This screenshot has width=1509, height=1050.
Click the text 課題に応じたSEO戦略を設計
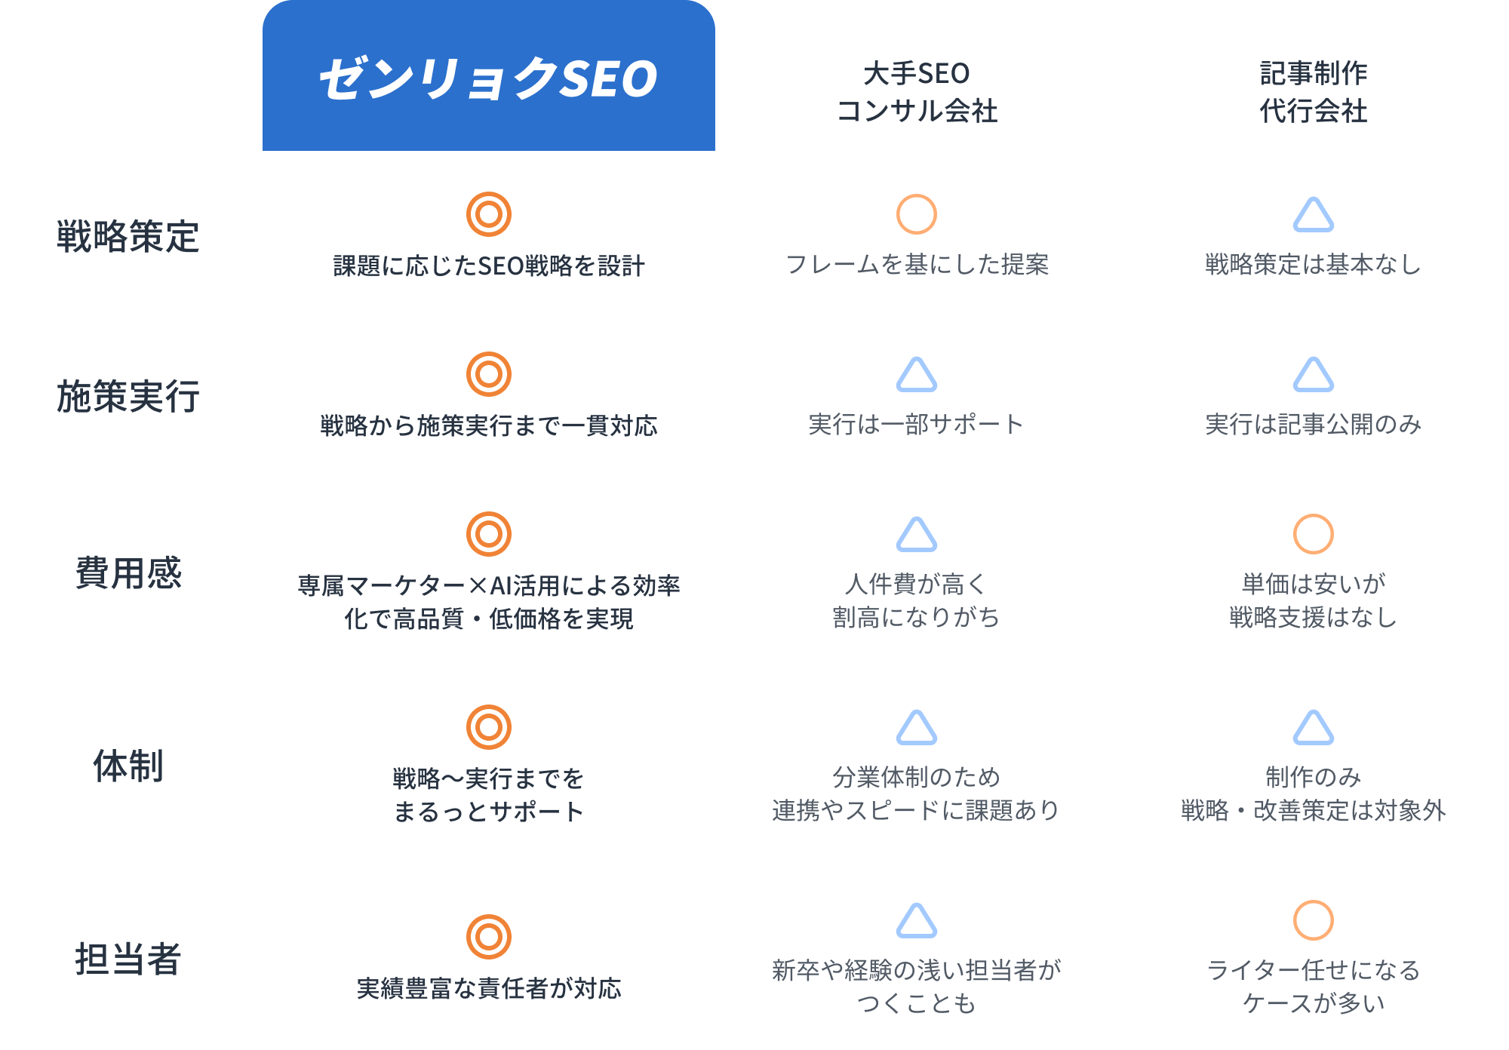coord(489,266)
